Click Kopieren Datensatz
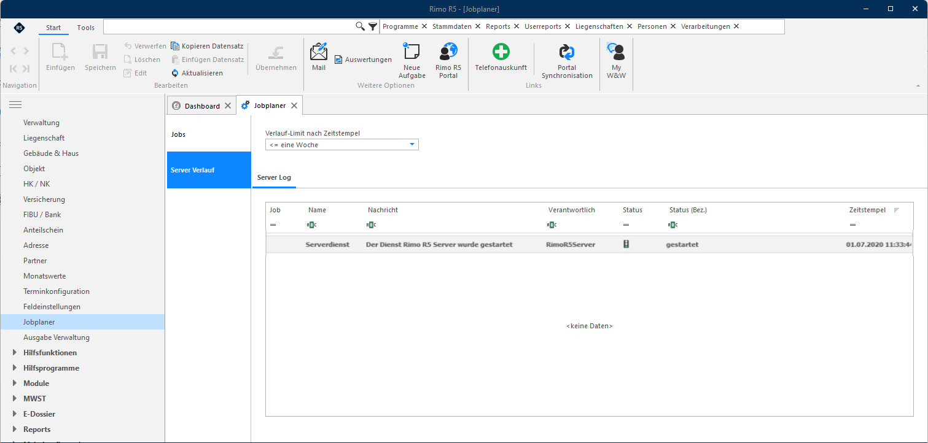 [x=207, y=46]
